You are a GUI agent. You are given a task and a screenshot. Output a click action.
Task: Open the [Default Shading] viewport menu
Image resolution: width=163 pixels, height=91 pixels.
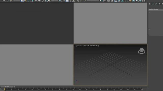pyautogui.click(x=94, y=46)
